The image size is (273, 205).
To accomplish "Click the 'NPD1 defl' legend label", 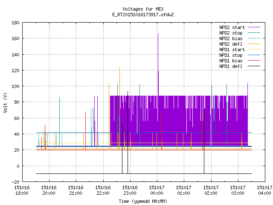I will [x=231, y=67].
